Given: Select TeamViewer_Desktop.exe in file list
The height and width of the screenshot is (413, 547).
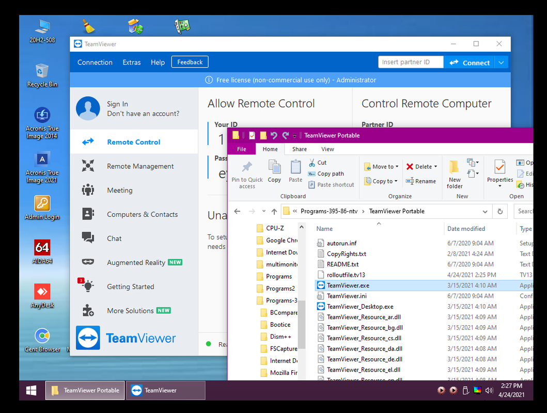Looking at the screenshot, I should click(360, 306).
